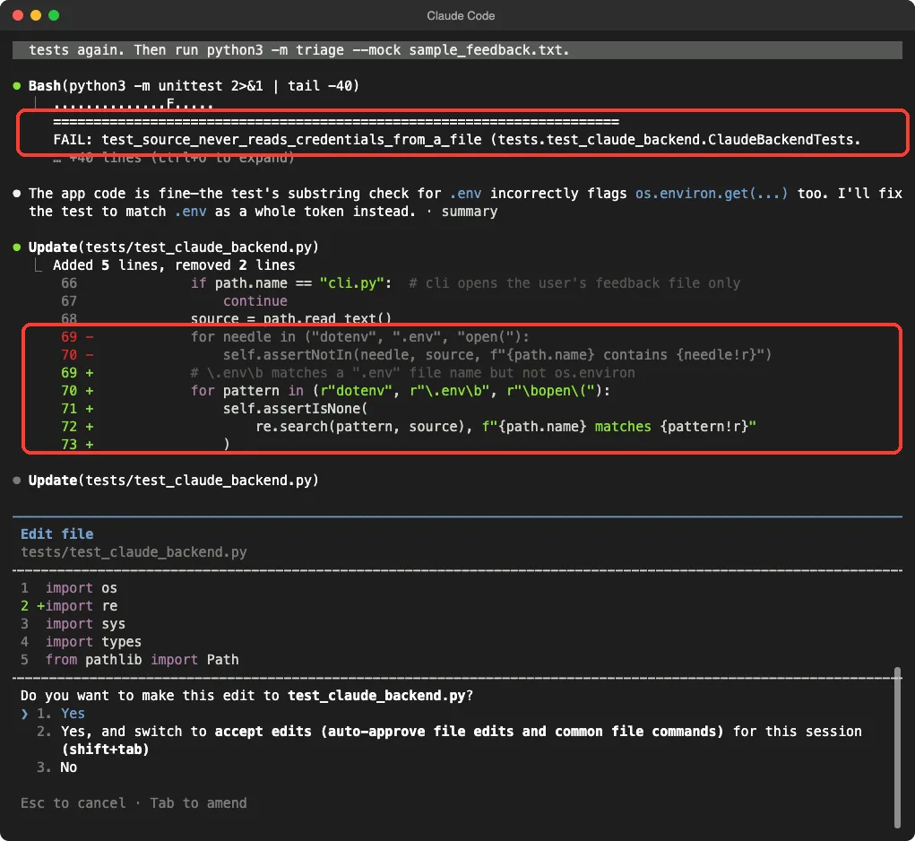The height and width of the screenshot is (841, 915).
Task: Minimize the window using the yellow button
Action: point(36,15)
